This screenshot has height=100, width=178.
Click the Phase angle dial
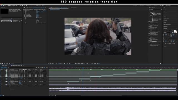37,21
